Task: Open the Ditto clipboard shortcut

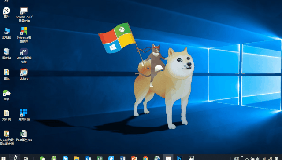Action: click(24, 56)
